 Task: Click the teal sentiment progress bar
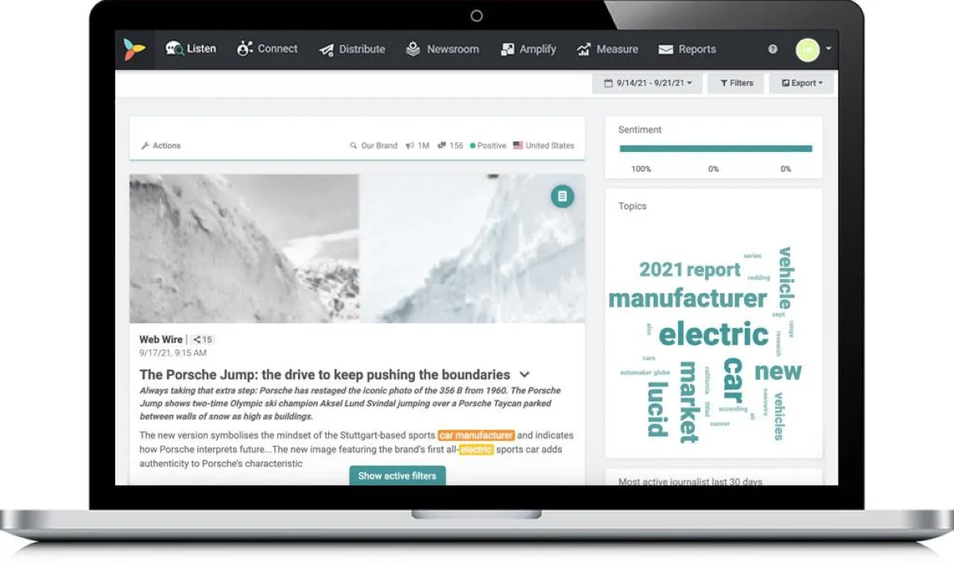pyautogui.click(x=715, y=149)
